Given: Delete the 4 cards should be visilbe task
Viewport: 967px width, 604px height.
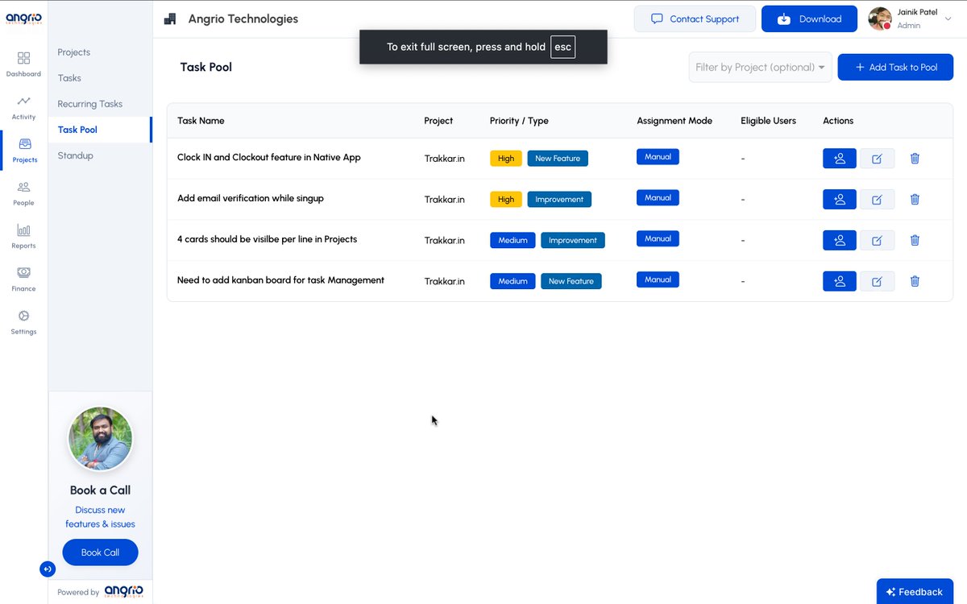Looking at the screenshot, I should (x=915, y=240).
